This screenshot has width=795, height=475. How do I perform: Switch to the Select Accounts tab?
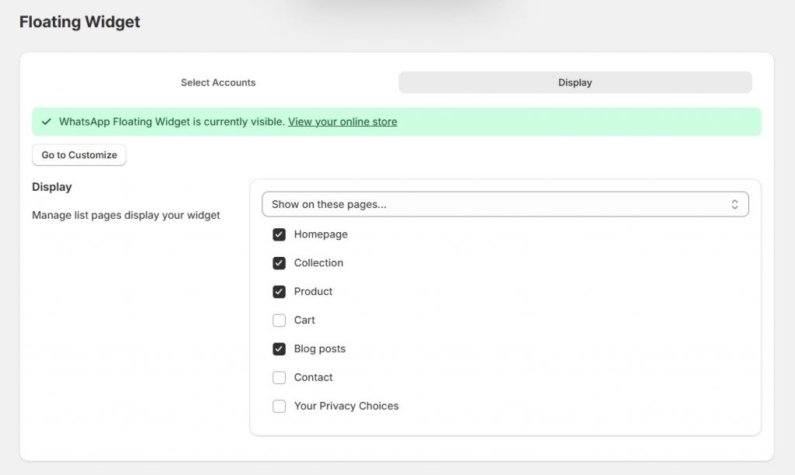(x=218, y=82)
